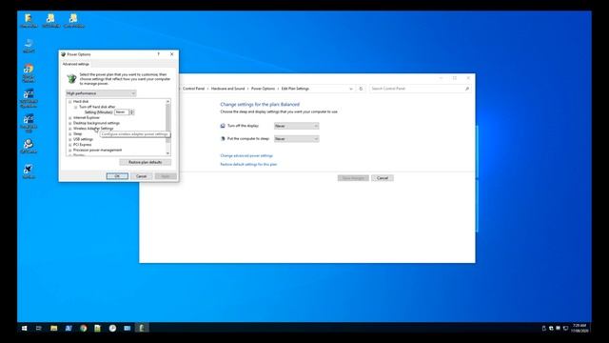
Task: Collapse the Hard disk tree node
Action: (70, 102)
